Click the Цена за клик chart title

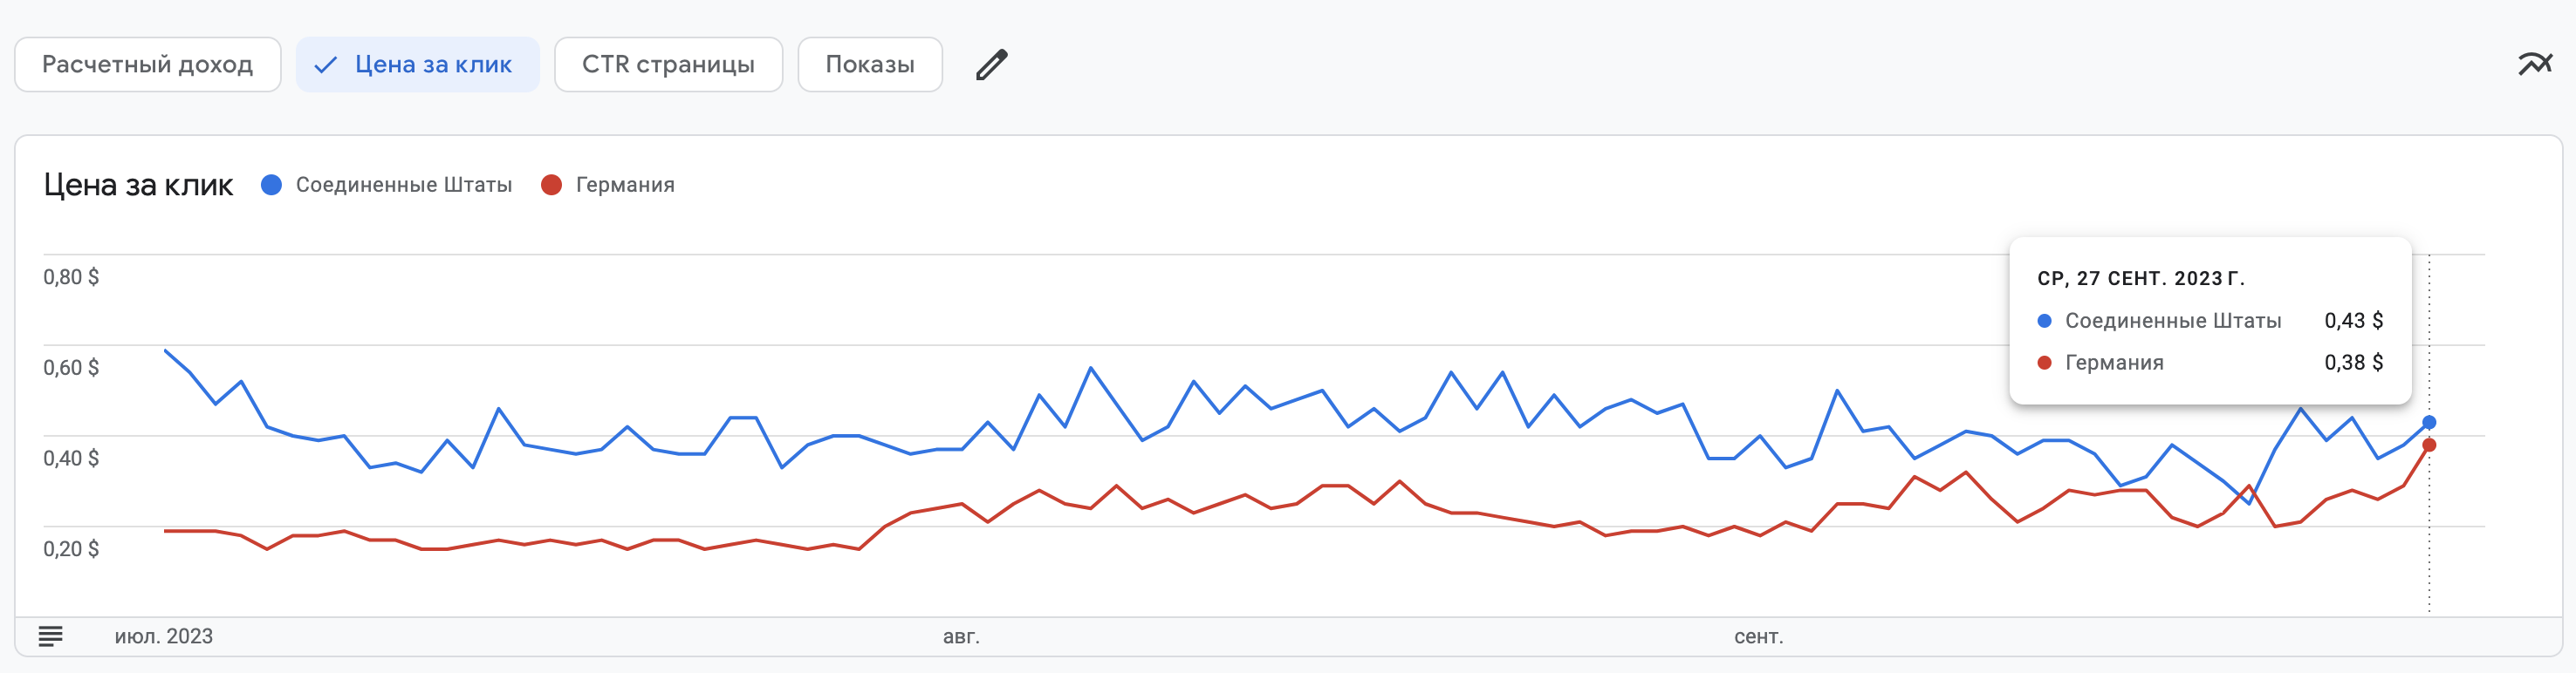pos(138,185)
